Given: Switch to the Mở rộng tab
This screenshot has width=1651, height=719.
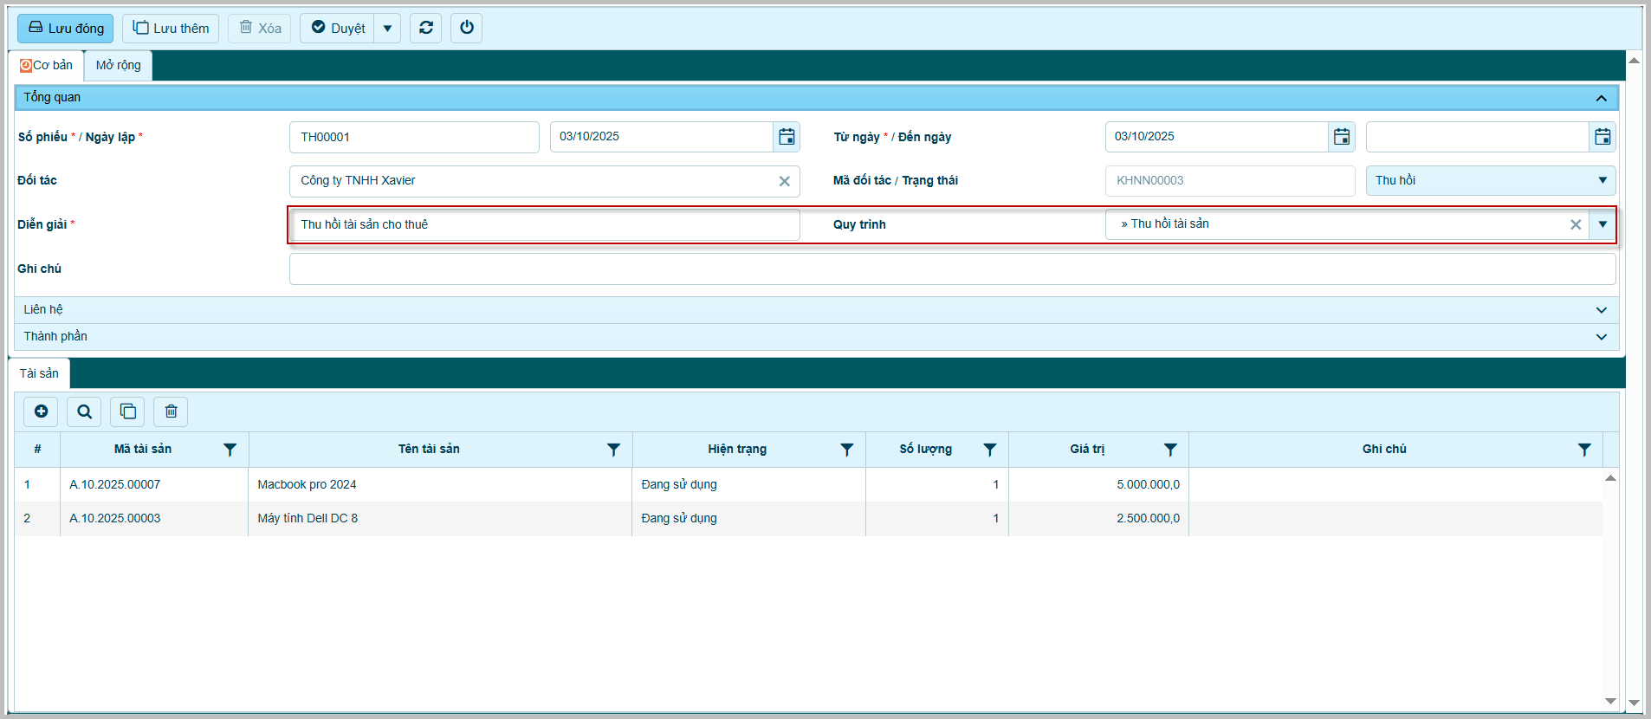Looking at the screenshot, I should tap(118, 66).
